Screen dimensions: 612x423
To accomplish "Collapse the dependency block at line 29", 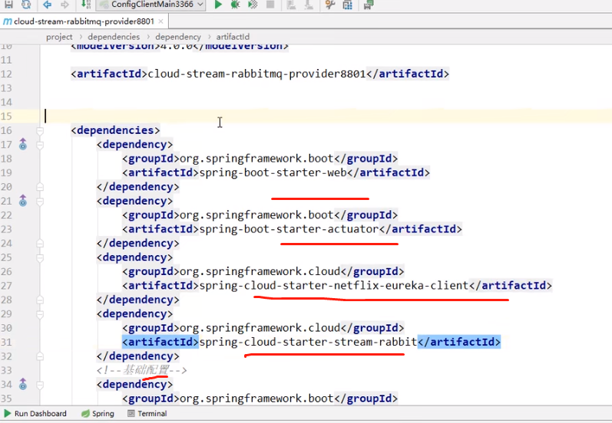I will (40, 314).
